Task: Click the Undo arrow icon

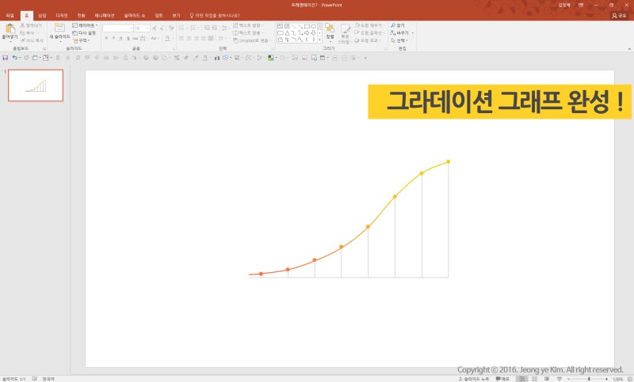Action: (x=15, y=58)
